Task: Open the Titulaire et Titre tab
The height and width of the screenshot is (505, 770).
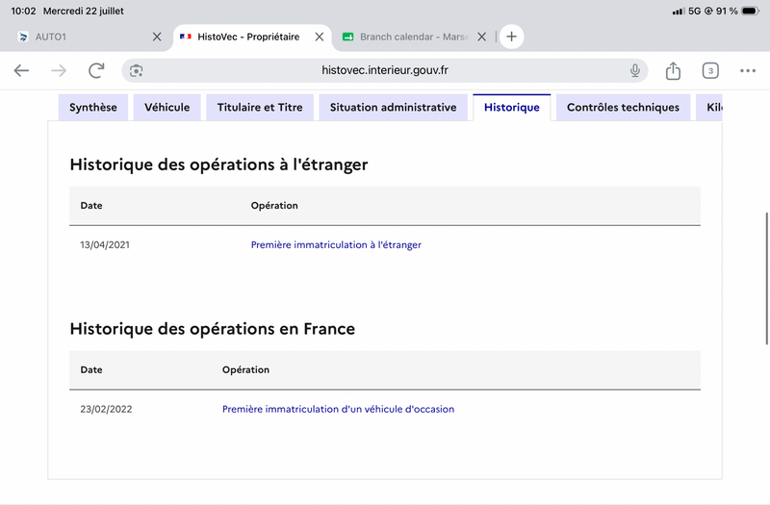Action: pos(260,108)
